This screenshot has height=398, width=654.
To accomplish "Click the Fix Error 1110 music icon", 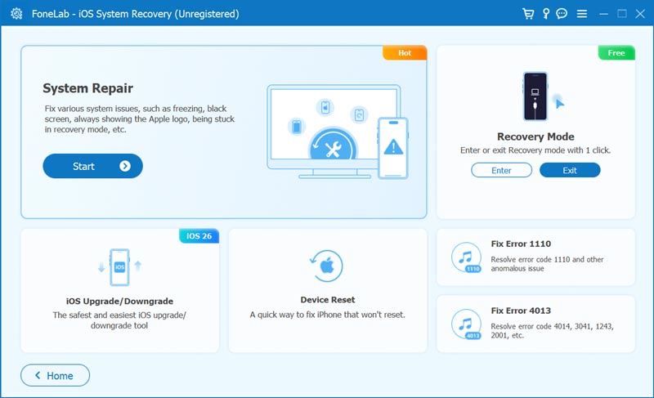I will (466, 257).
